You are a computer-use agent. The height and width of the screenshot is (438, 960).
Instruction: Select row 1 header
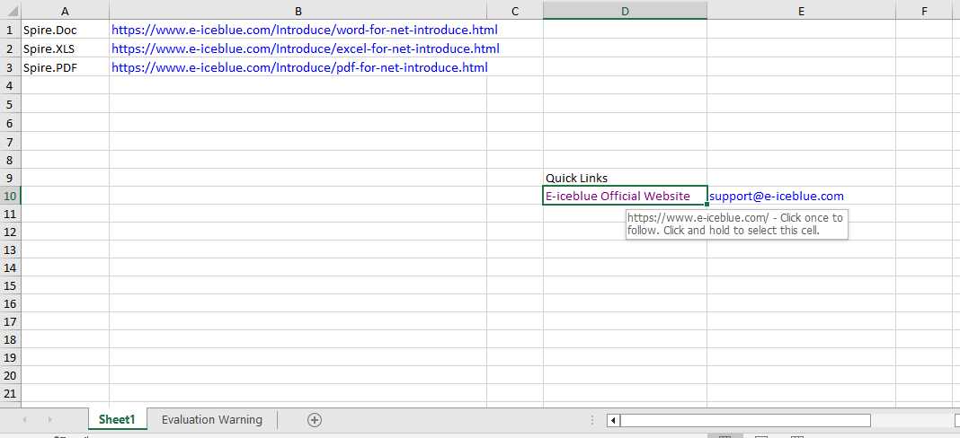(10, 30)
